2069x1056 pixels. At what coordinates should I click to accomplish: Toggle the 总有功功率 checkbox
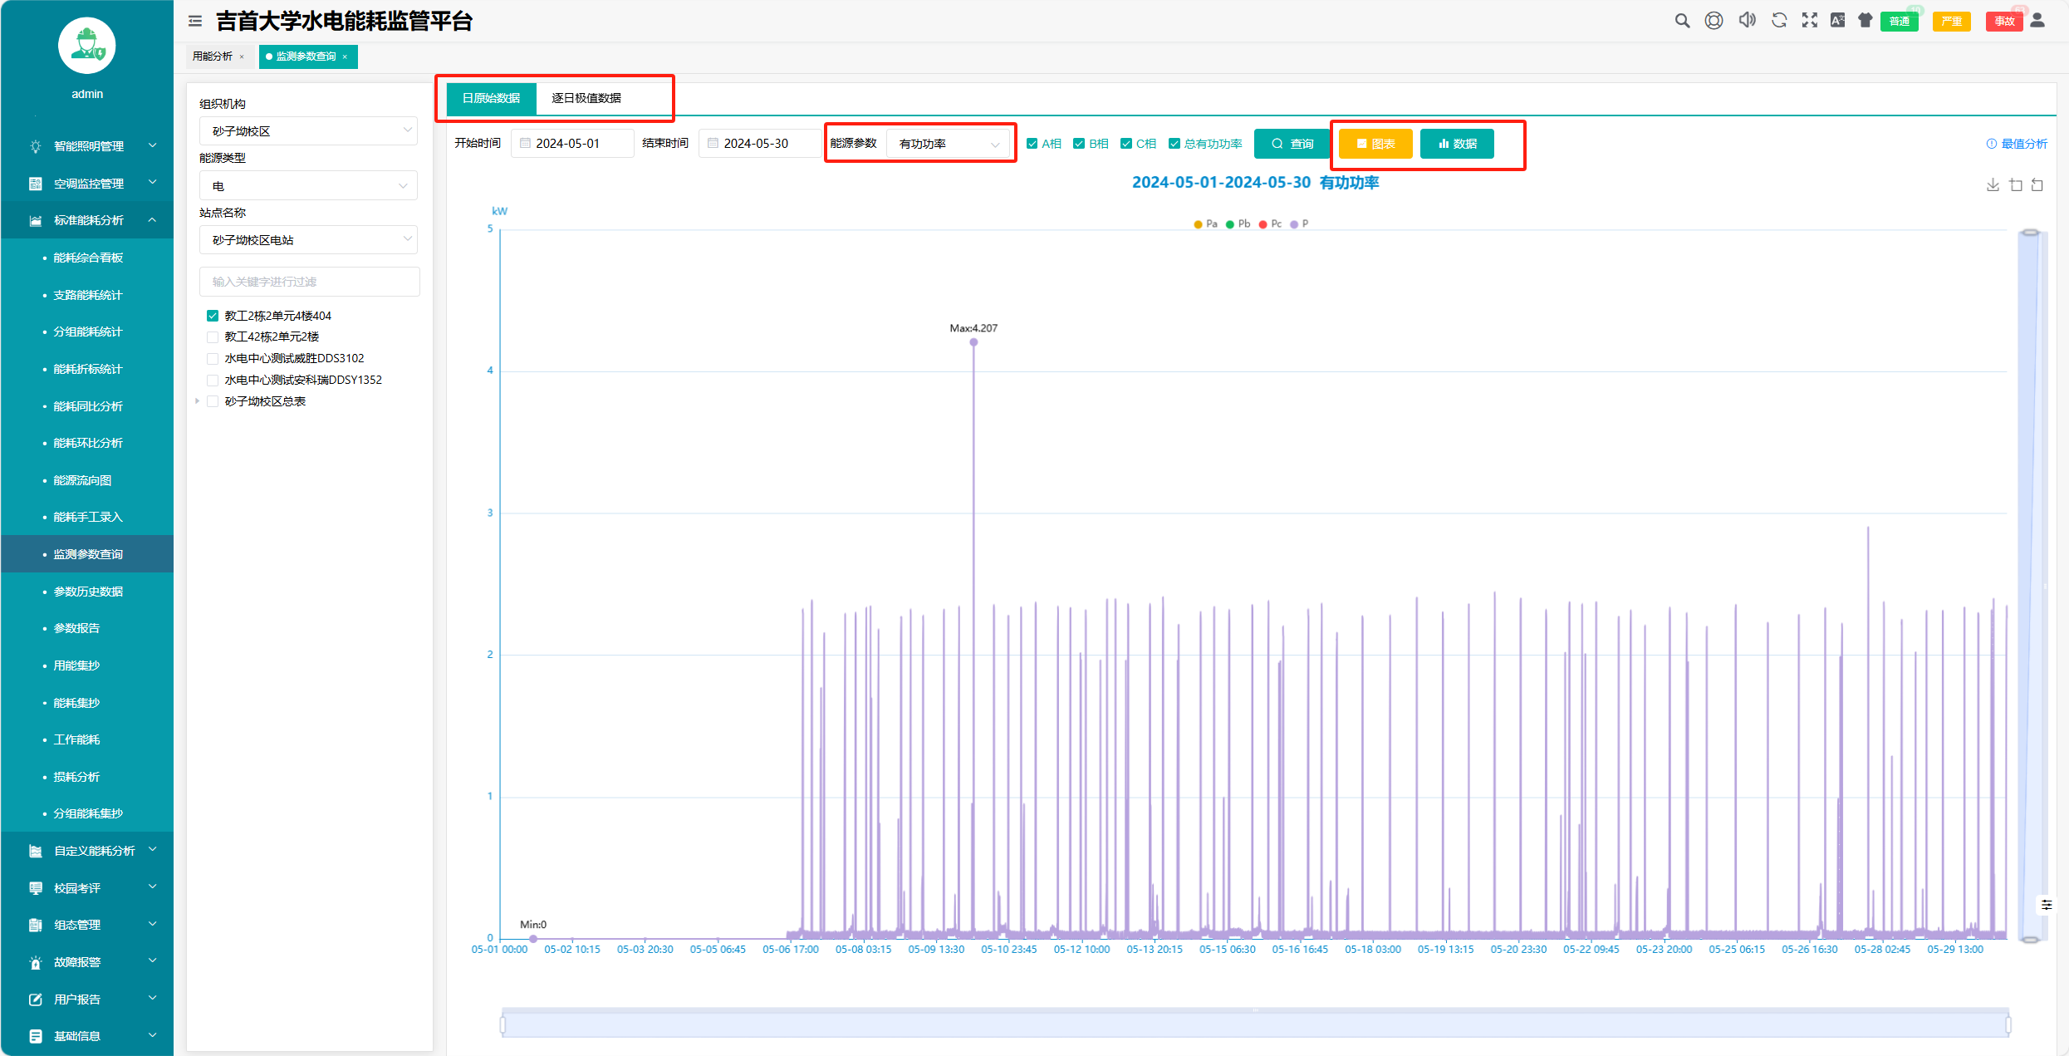(1174, 144)
